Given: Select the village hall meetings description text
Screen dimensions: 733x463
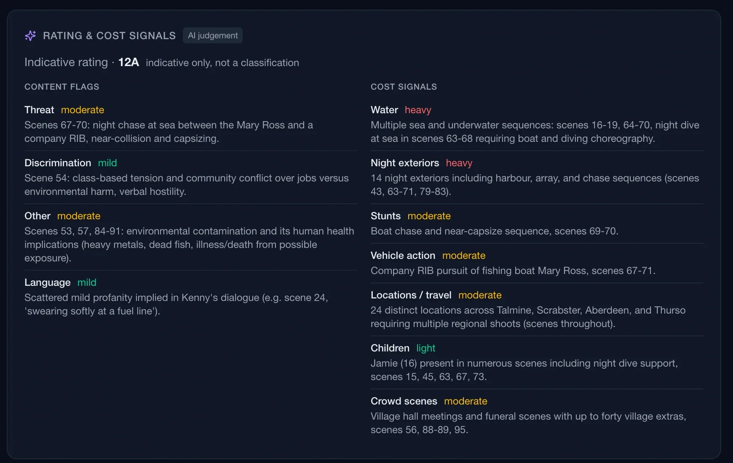Looking at the screenshot, I should point(529,423).
